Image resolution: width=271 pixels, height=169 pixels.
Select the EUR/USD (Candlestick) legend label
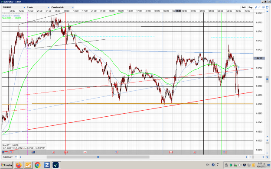12,13
